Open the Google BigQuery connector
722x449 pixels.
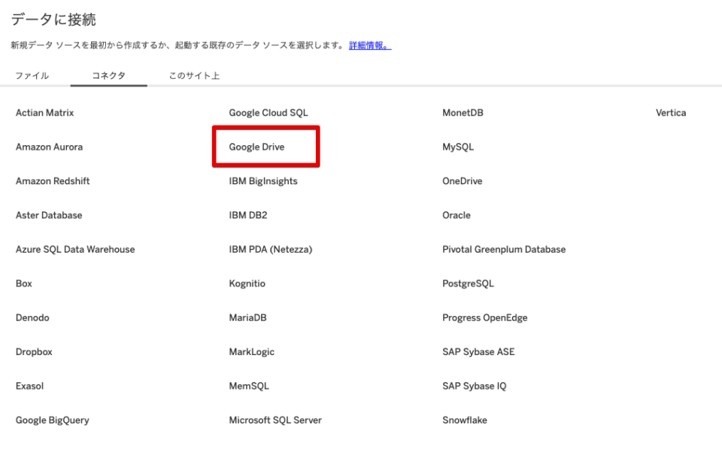tap(52, 420)
